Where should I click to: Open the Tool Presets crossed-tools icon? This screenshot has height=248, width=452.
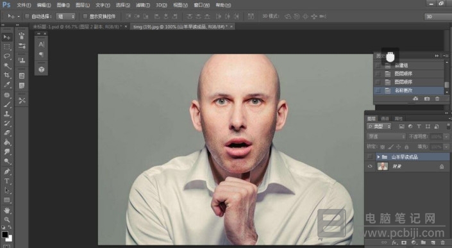pos(22,101)
